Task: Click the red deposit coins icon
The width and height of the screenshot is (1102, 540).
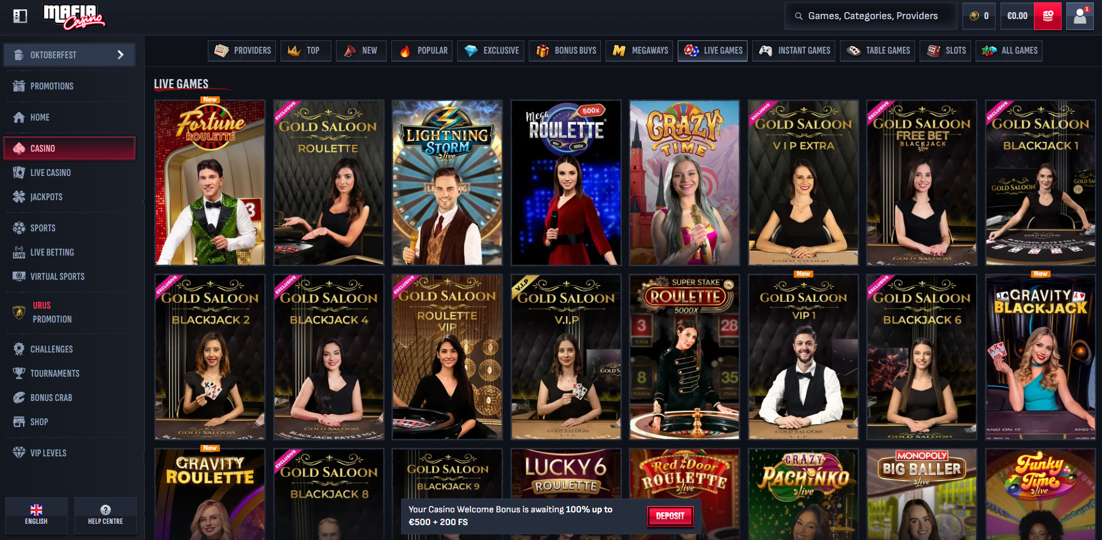Action: (1048, 16)
